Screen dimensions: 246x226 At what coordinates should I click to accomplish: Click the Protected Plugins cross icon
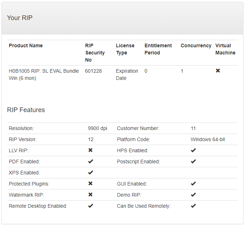pyautogui.click(x=91, y=184)
